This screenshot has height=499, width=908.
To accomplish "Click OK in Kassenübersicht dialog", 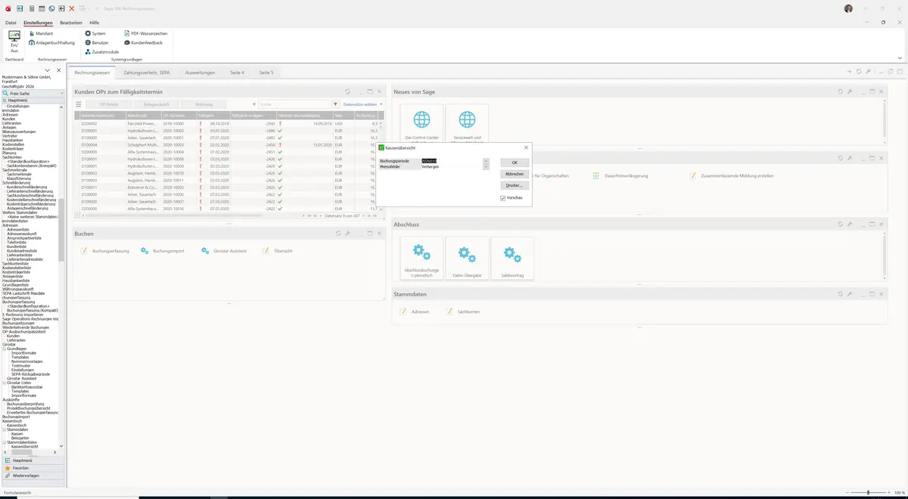I will tap(515, 163).
